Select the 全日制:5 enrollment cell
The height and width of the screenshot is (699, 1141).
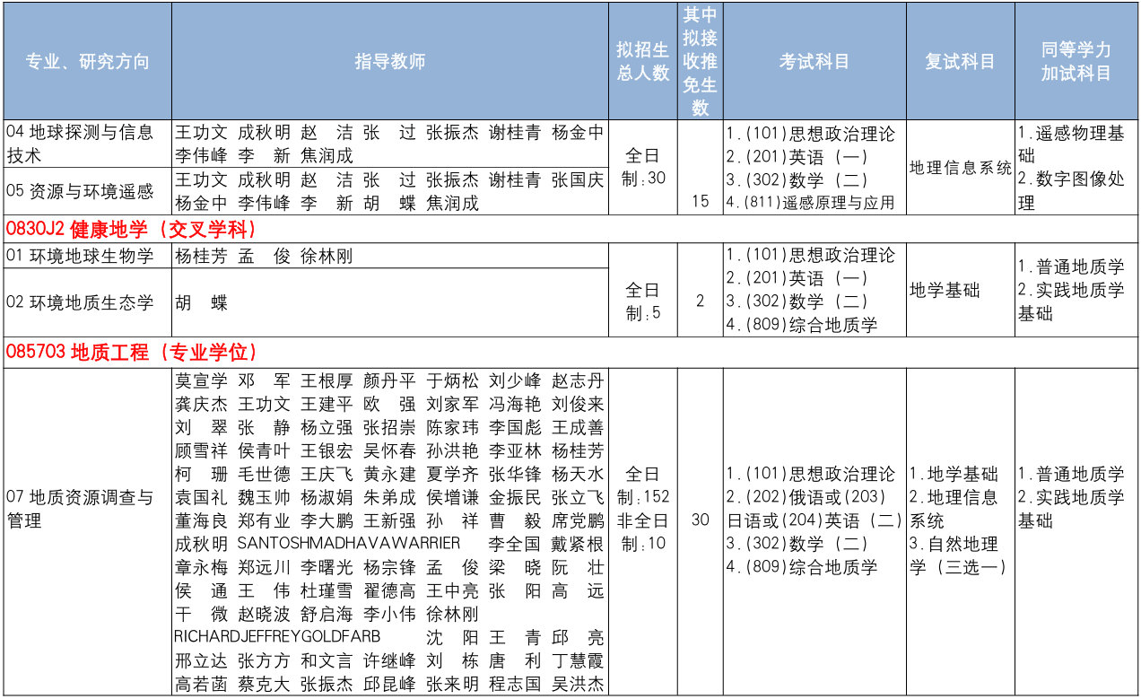point(642,302)
